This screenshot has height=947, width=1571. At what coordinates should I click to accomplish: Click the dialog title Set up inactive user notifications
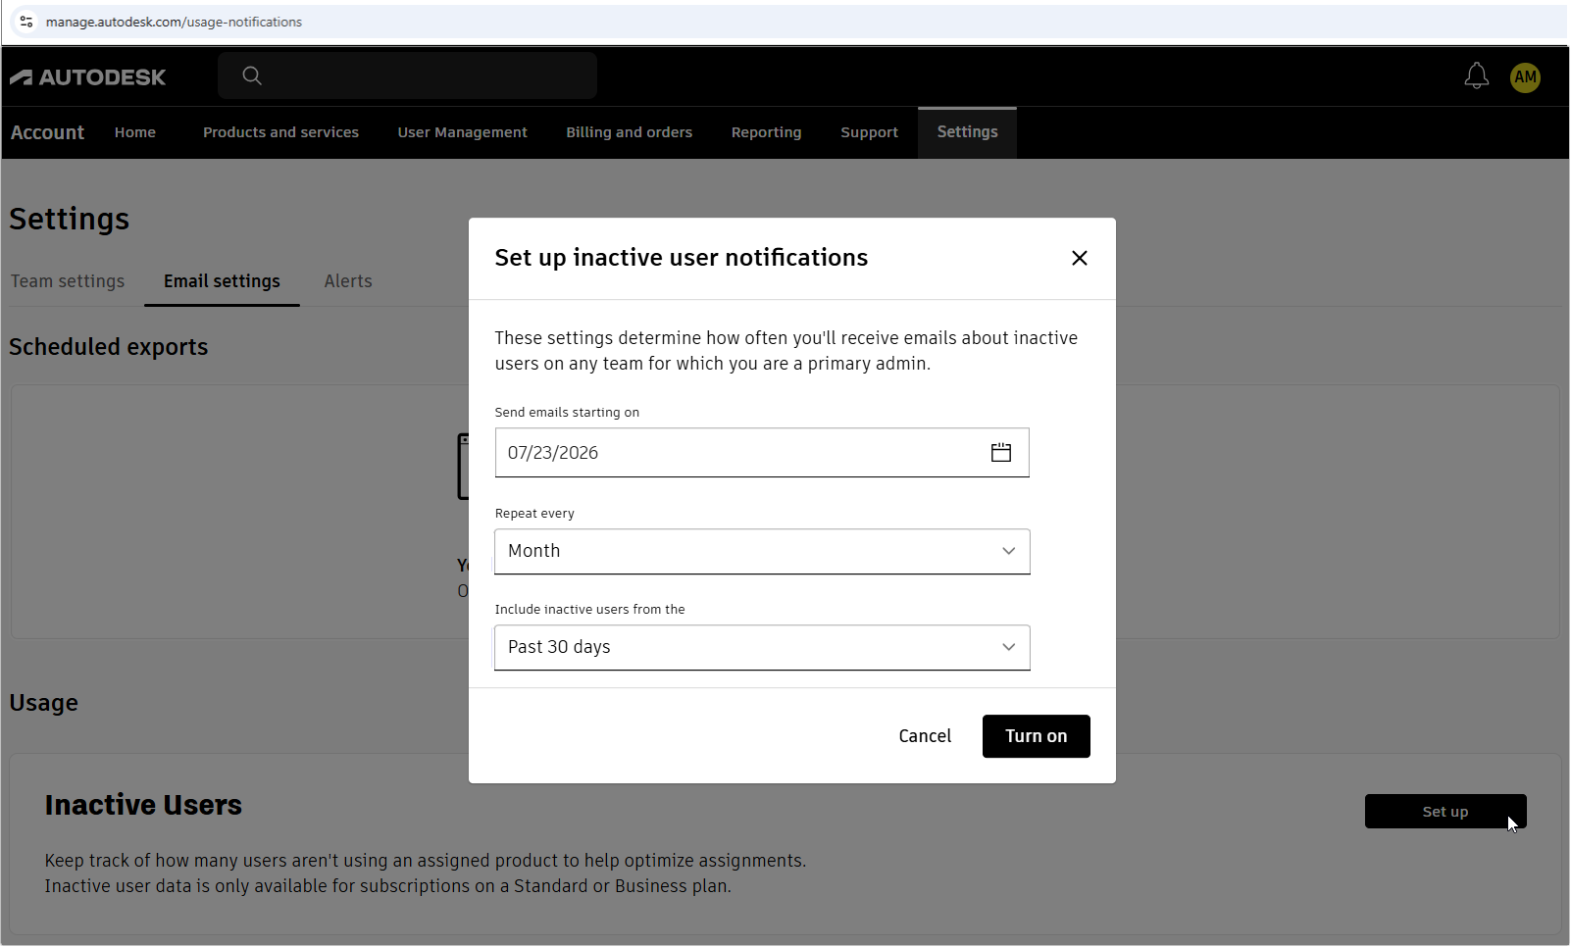point(682,258)
